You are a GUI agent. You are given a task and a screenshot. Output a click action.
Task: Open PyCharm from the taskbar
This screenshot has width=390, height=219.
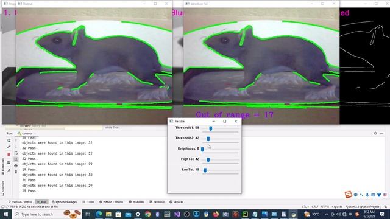(245, 214)
